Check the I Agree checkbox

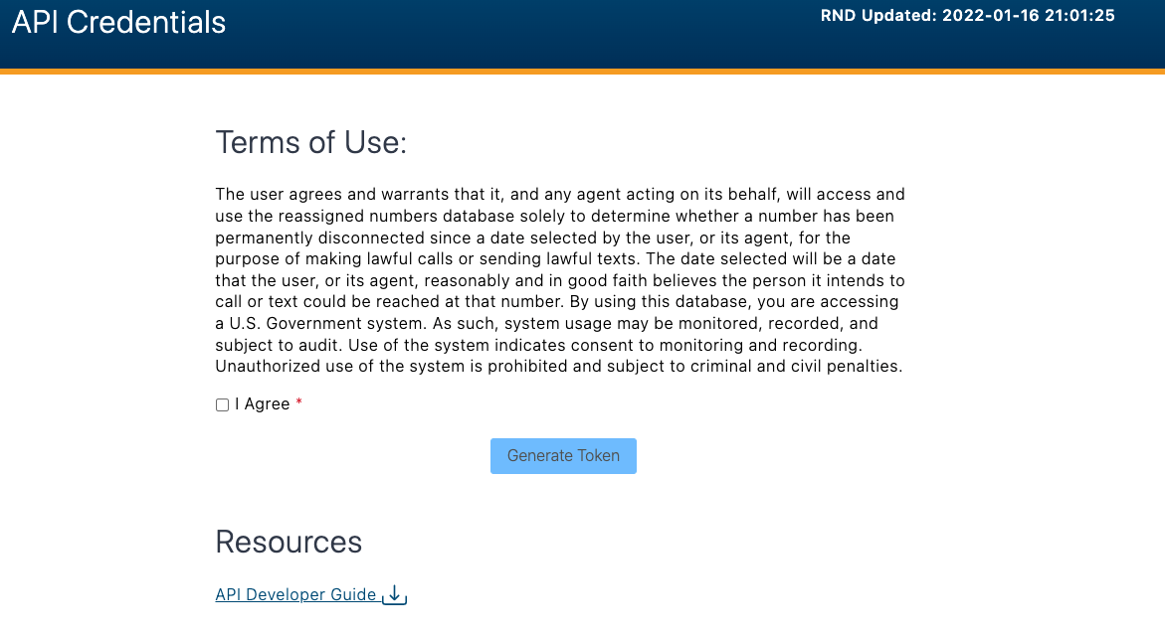pos(222,404)
